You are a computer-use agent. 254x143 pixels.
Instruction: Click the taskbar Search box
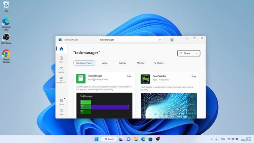109,139
